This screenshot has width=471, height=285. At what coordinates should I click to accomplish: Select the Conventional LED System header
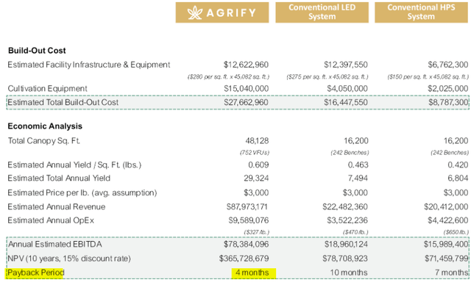tap(322, 12)
